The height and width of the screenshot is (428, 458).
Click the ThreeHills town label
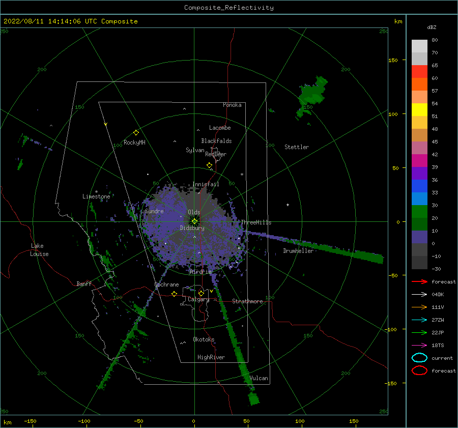tap(256, 222)
